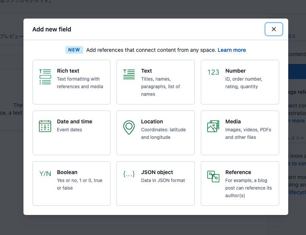Select the Reference field title
Image resolution: width=306 pixels, height=235 pixels.
coord(238,172)
